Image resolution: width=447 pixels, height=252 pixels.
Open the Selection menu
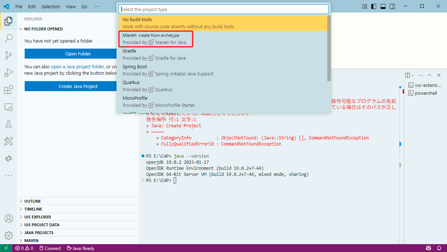coord(51,6)
